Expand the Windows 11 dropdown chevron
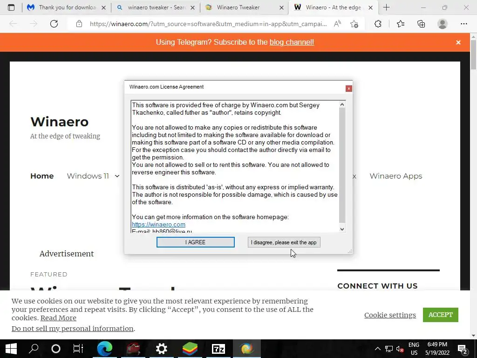477x358 pixels. click(x=117, y=176)
